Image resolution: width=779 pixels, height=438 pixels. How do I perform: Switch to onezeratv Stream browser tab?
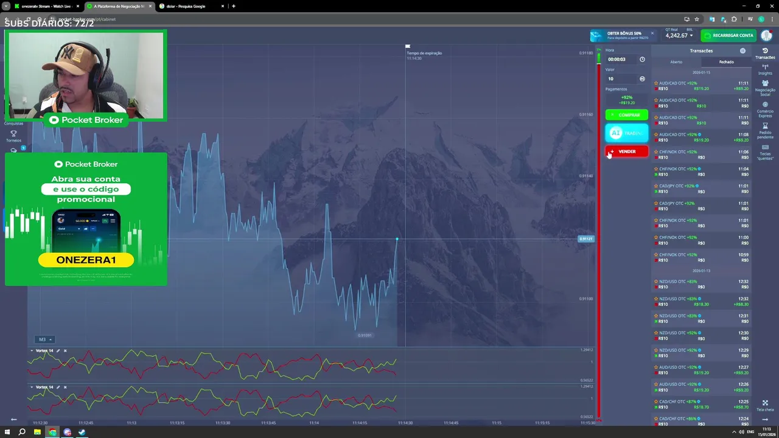46,6
